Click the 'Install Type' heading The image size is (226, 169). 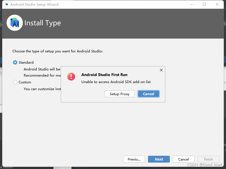(43, 23)
